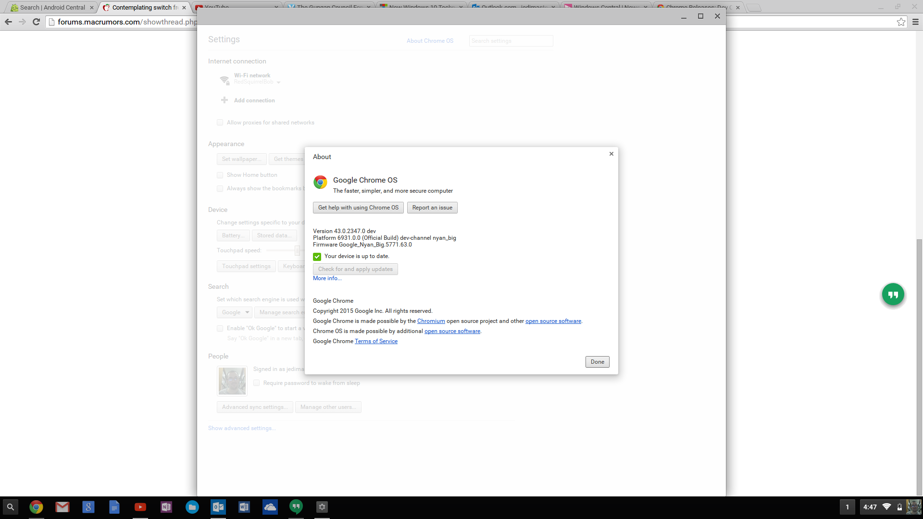923x519 pixels.
Task: Open OneNote from the shelf
Action: point(166,507)
